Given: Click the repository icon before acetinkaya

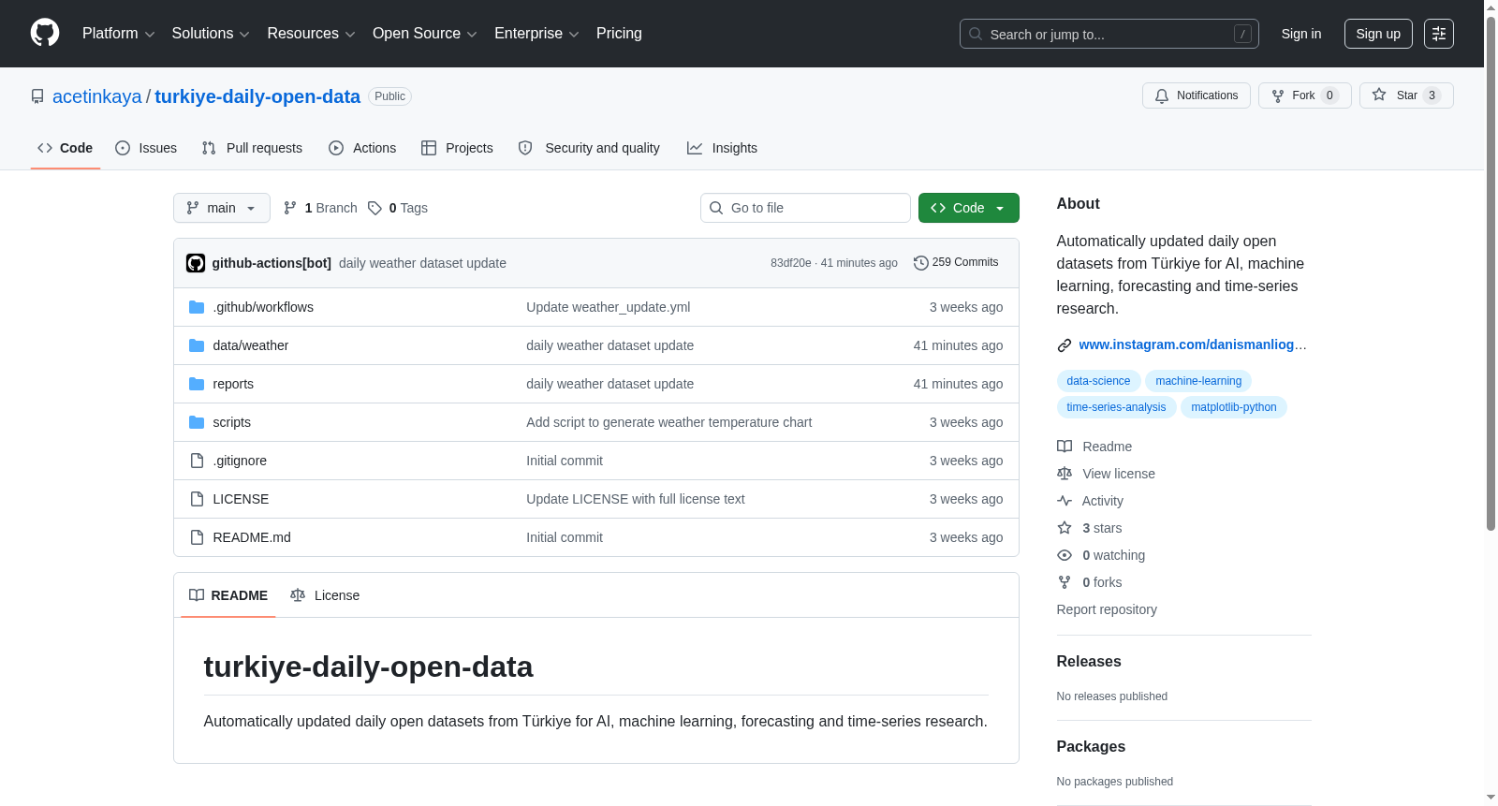Looking at the screenshot, I should coord(37,96).
